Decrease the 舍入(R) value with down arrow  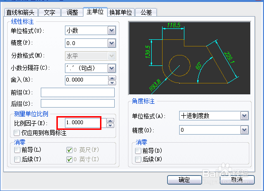click(x=112, y=82)
